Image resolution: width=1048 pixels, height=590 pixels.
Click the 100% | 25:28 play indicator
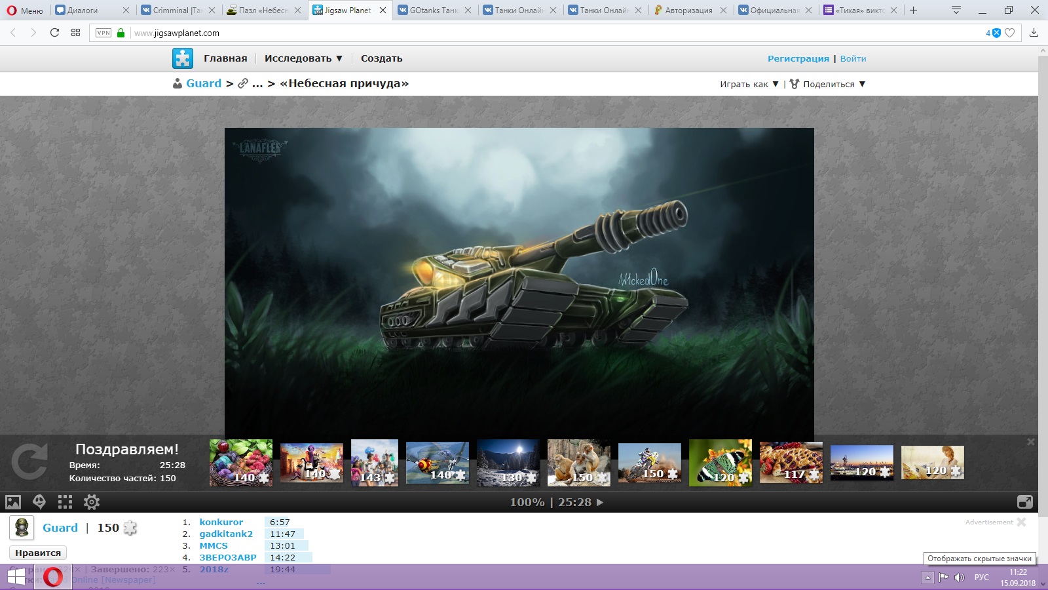pos(557,502)
